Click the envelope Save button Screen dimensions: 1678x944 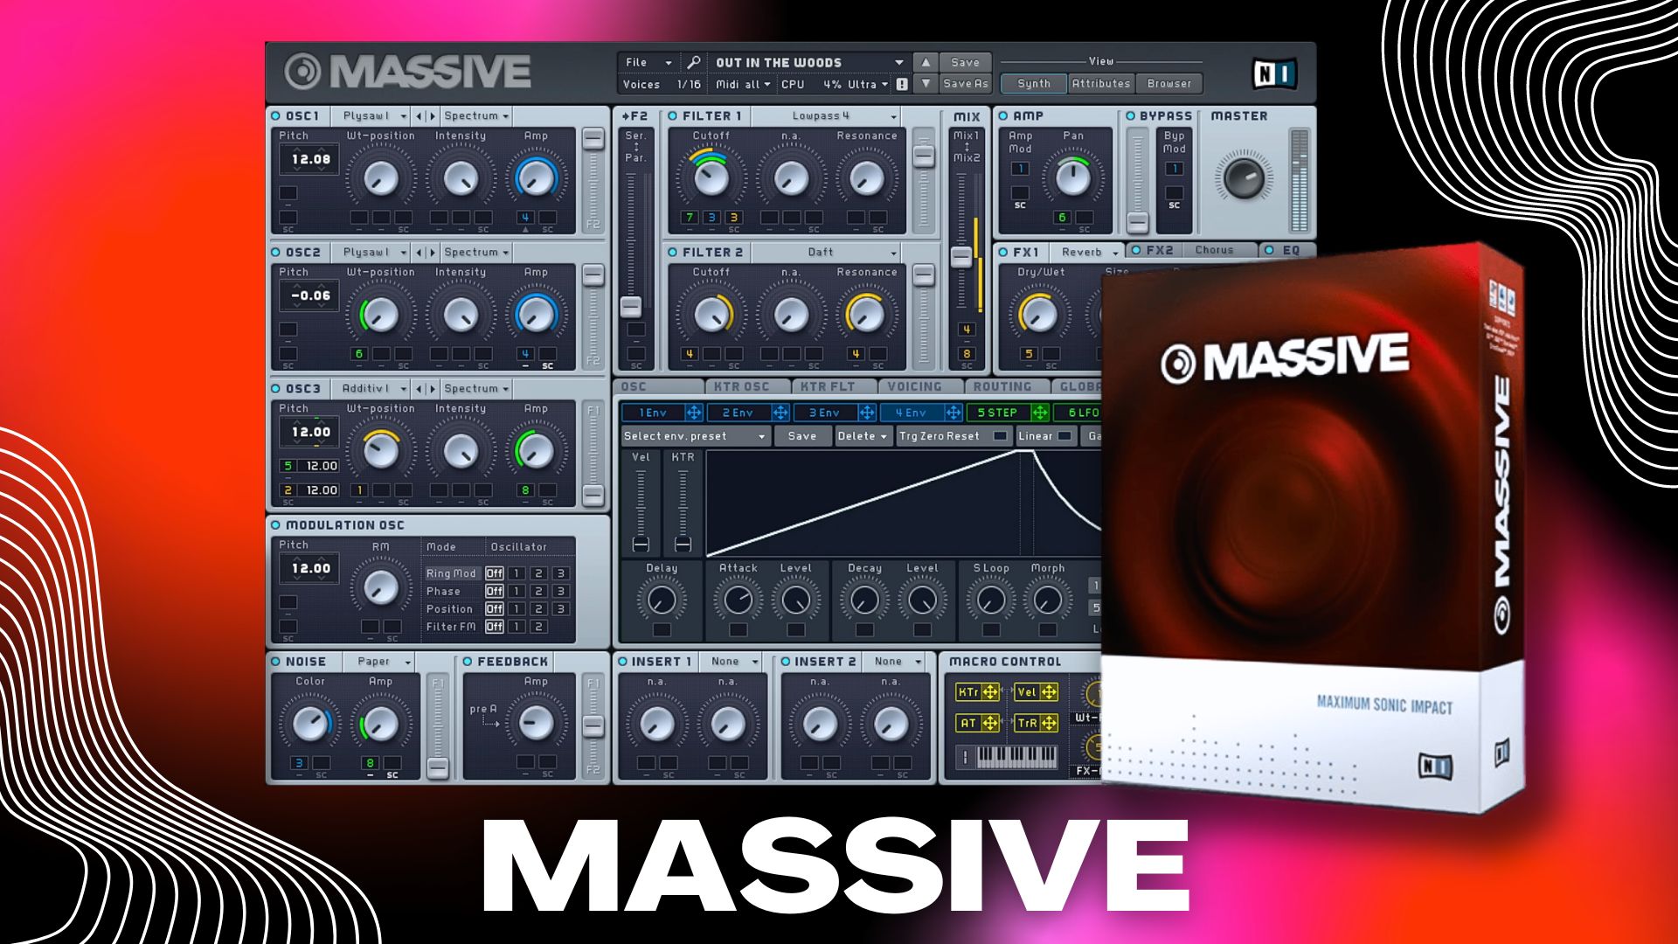point(801,436)
